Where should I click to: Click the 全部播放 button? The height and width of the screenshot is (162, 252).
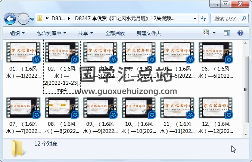pos(115,33)
